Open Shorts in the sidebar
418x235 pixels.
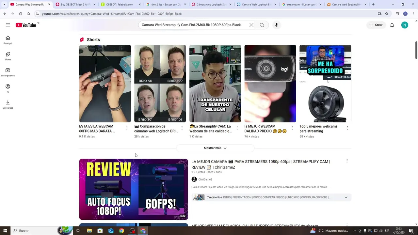(x=8, y=56)
